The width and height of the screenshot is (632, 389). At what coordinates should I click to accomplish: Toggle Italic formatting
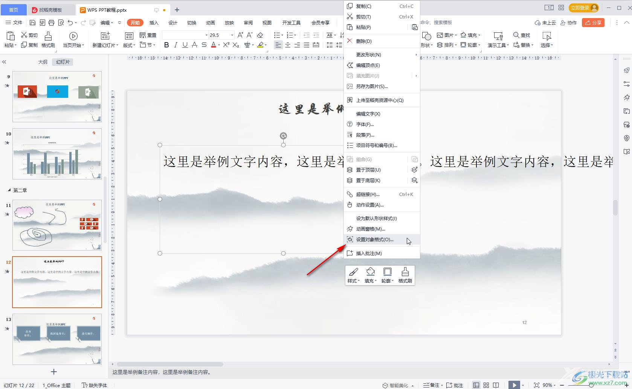pyautogui.click(x=176, y=45)
